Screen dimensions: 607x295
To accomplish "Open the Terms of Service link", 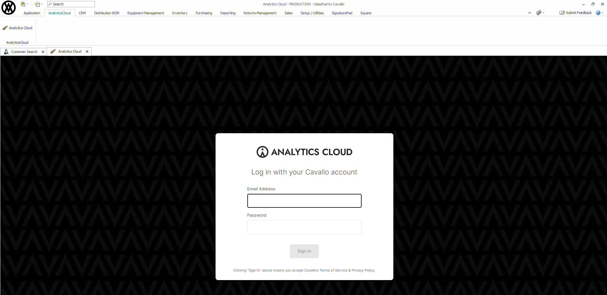I will click(x=333, y=270).
